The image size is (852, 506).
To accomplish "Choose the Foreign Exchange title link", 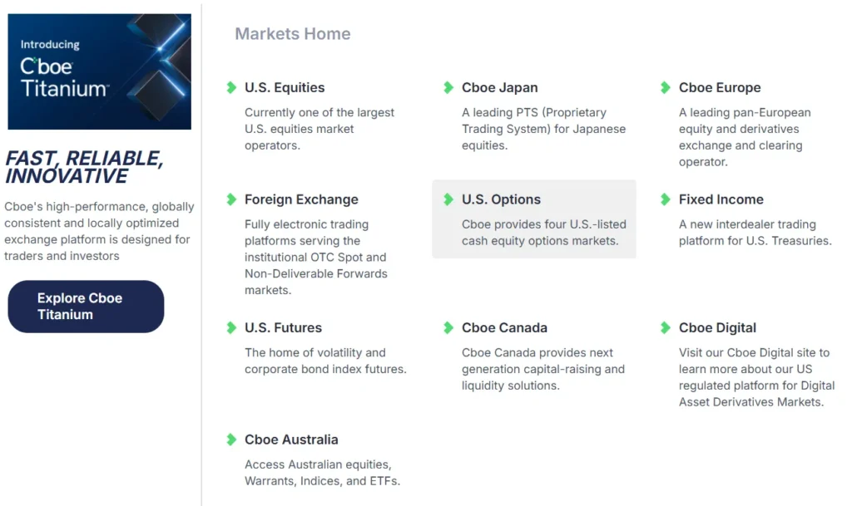I will [x=301, y=199].
